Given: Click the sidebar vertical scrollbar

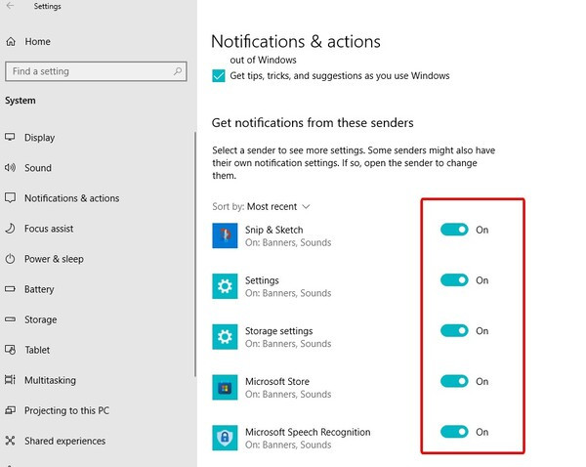Looking at the screenshot, I should coord(195,254).
